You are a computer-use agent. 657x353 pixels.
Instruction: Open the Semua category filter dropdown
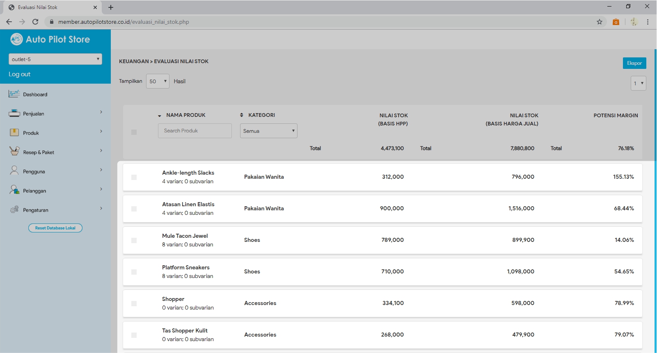268,131
